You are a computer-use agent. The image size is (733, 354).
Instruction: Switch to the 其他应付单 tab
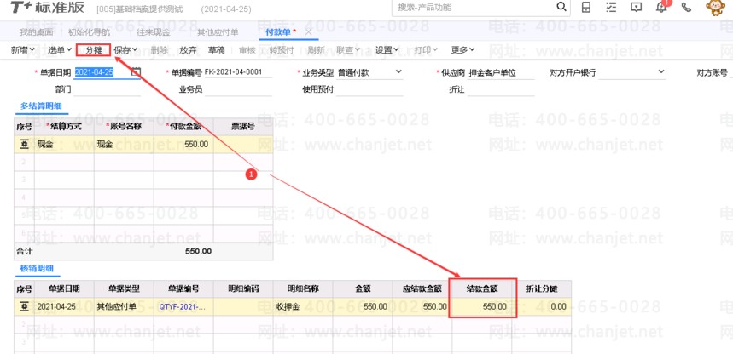pos(218,32)
